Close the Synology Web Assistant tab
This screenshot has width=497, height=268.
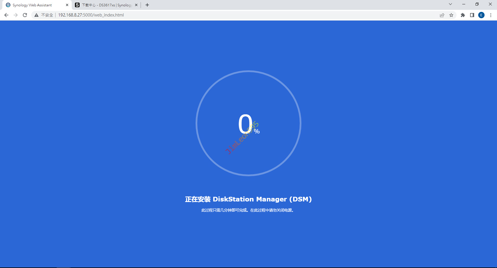pos(67,5)
